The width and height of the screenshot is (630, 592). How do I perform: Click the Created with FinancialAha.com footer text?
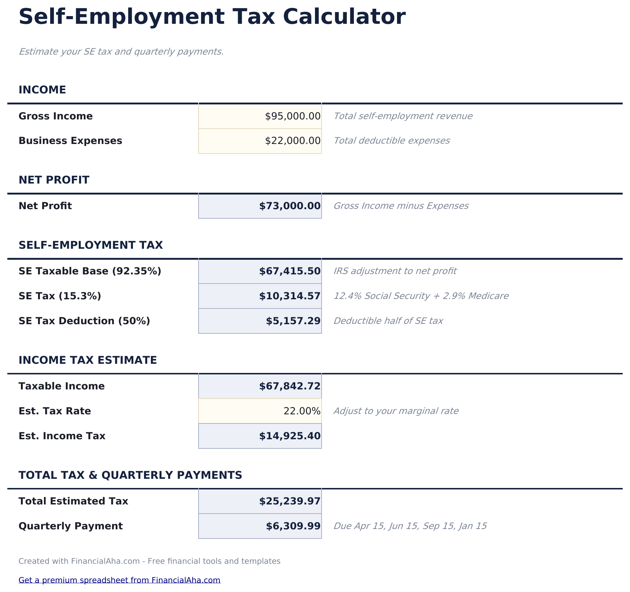(x=150, y=561)
